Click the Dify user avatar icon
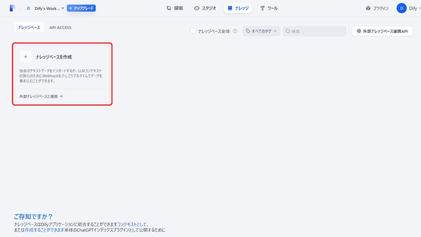The width and height of the screenshot is (421, 237). coord(401,8)
